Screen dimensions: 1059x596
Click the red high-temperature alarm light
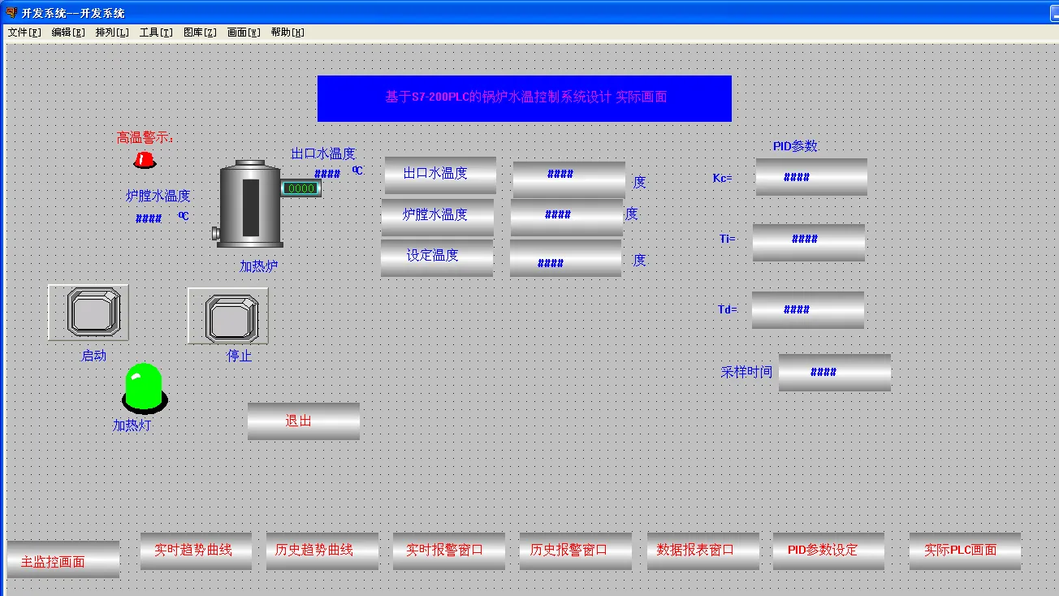coord(144,159)
